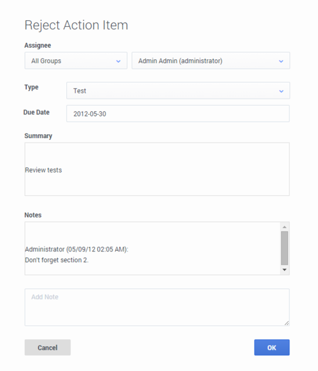Click the Add Note text area
The height and width of the screenshot is (371, 318).
pyautogui.click(x=157, y=307)
